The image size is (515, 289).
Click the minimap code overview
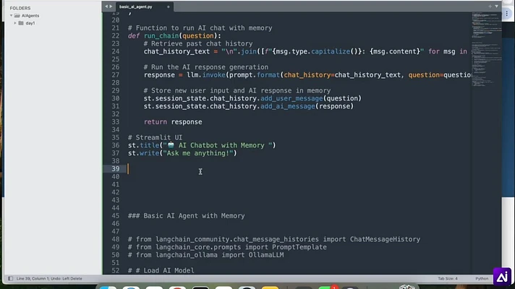486,49
